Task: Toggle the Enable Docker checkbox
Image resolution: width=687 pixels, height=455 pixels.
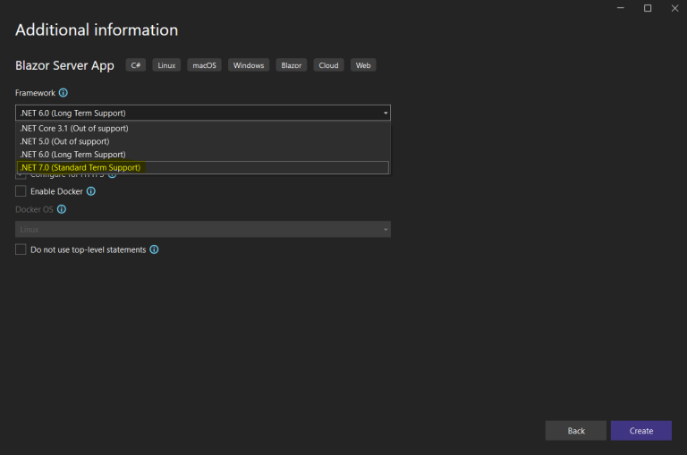Action: [x=21, y=191]
